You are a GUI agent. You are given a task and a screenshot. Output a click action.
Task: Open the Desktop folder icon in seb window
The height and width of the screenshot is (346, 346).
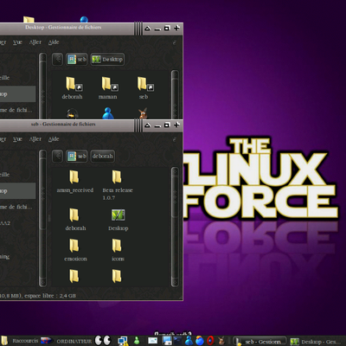[x=118, y=220]
